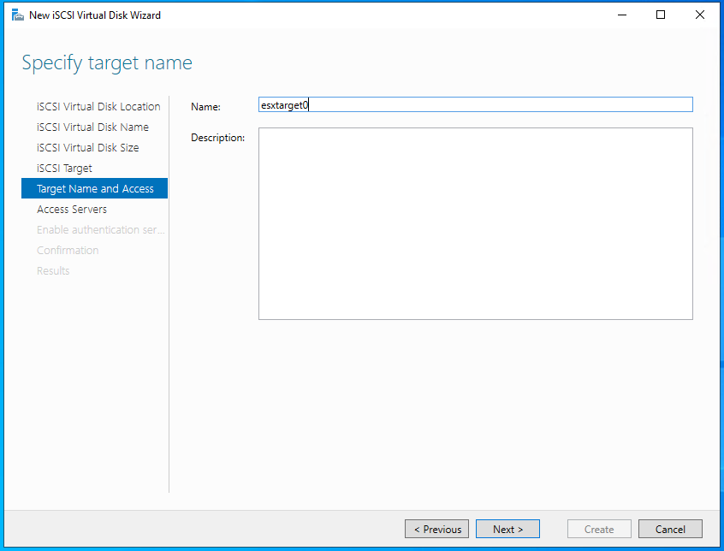The image size is (724, 551).
Task: Select the Target Name and Access step
Action: [95, 189]
